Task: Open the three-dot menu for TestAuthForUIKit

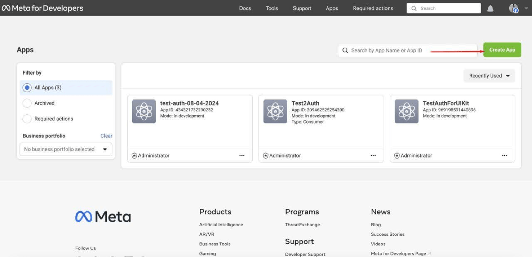Action: (504, 155)
